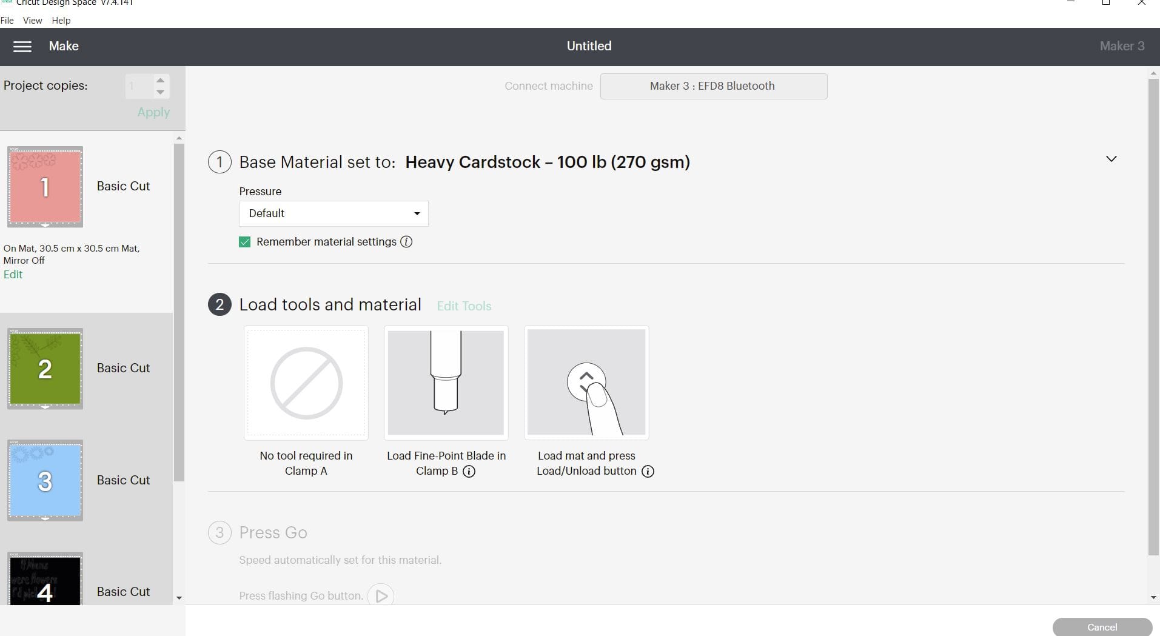Screen dimensions: 1160x636
Task: Click info icon next to Remember material settings
Action: 406,242
